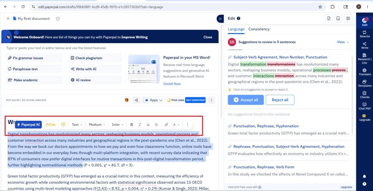Open the View dropdown in suggestions
The height and width of the screenshot is (191, 373).
(x=343, y=42)
